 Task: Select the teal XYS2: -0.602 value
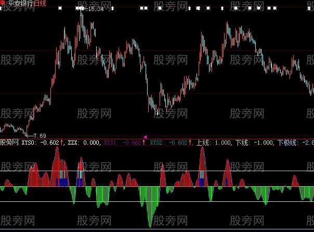pyautogui.click(x=168, y=143)
